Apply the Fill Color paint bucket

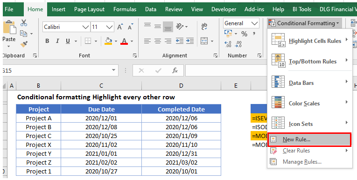(108, 41)
